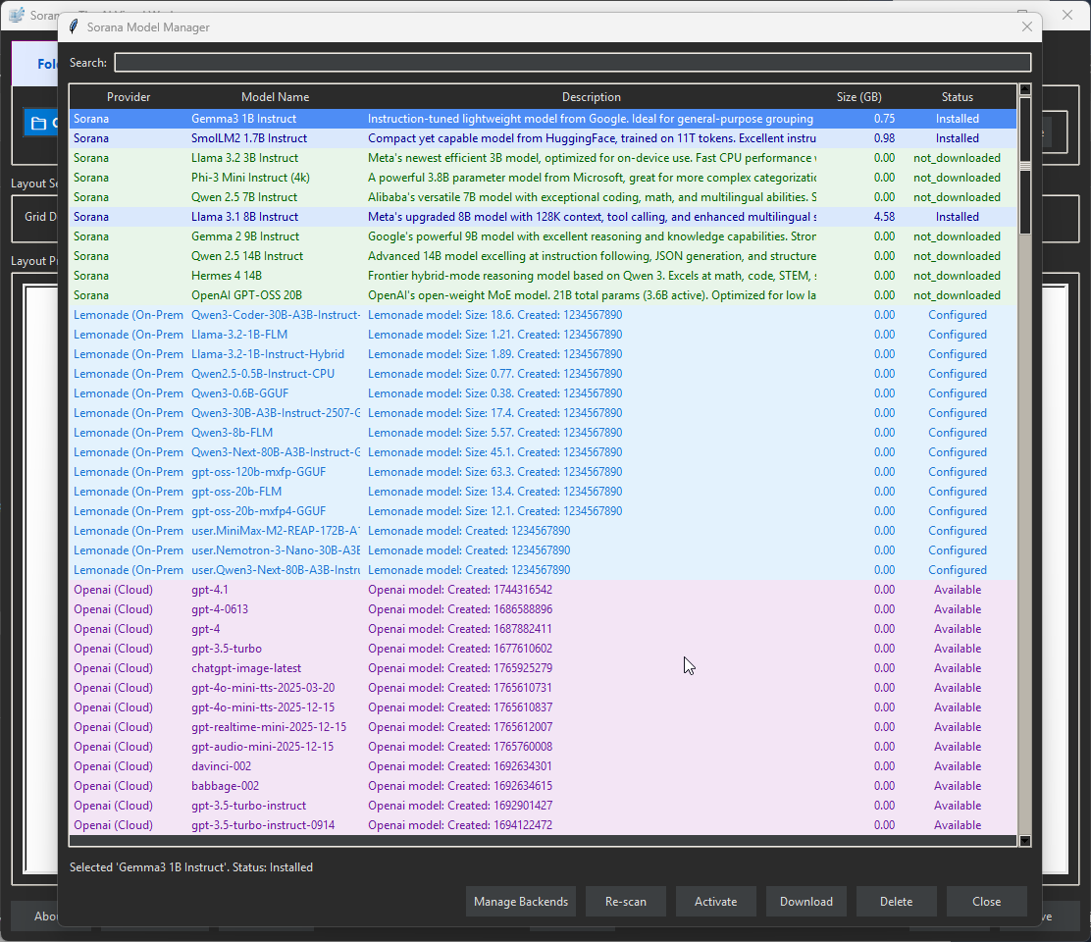Click the scrollbar down arrow on the model list
1091x942 pixels.
[x=1024, y=841]
